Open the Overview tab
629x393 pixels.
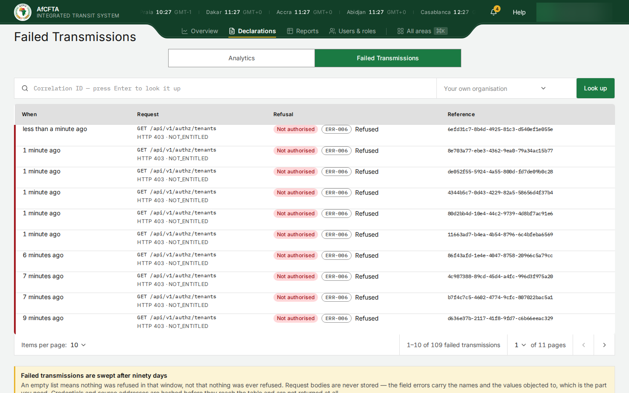coord(200,31)
